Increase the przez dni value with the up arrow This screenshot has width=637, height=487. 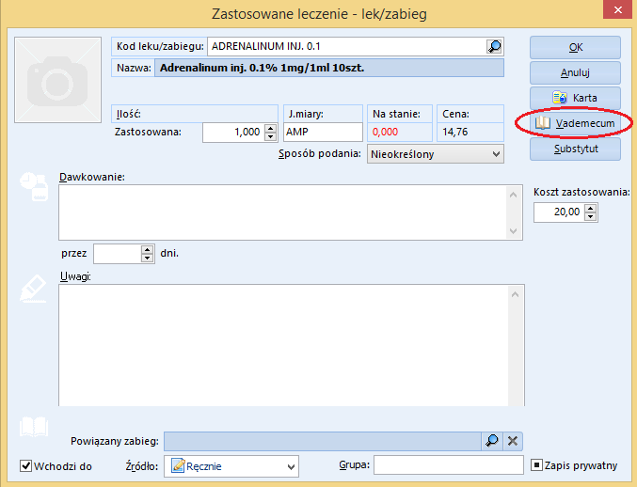coord(147,249)
